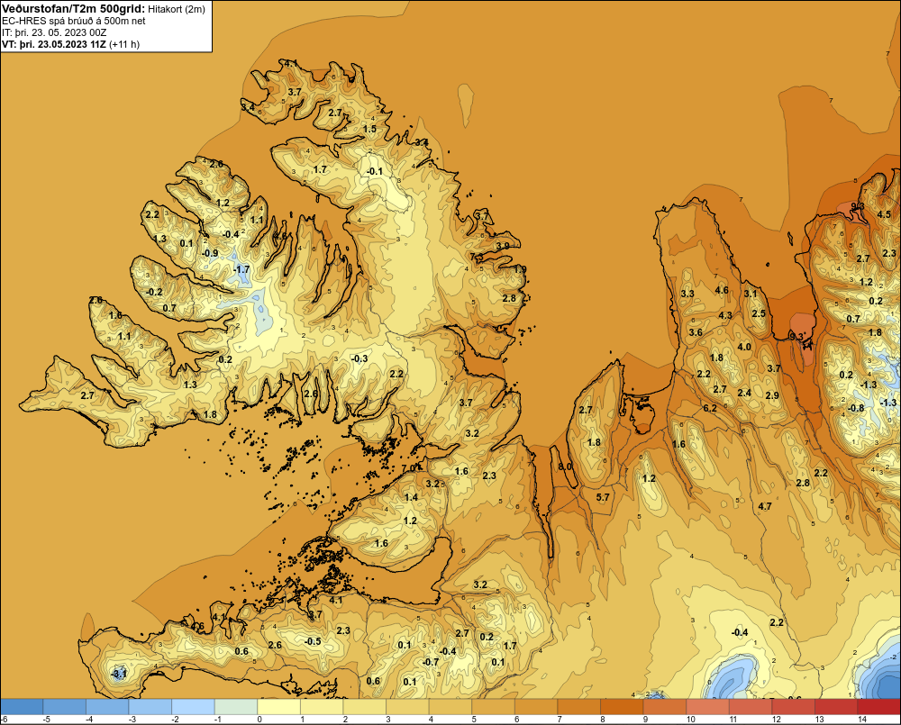Screen dimensions: 901x725
Task: Click the -0.9 temperature value
Action: (210, 253)
